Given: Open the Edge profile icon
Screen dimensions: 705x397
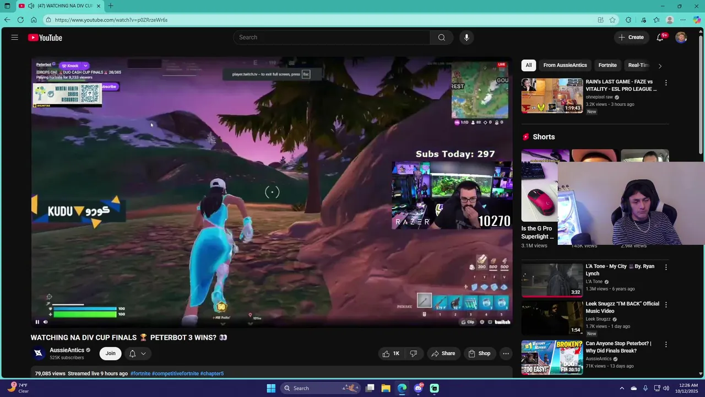Looking at the screenshot, I should point(670,20).
